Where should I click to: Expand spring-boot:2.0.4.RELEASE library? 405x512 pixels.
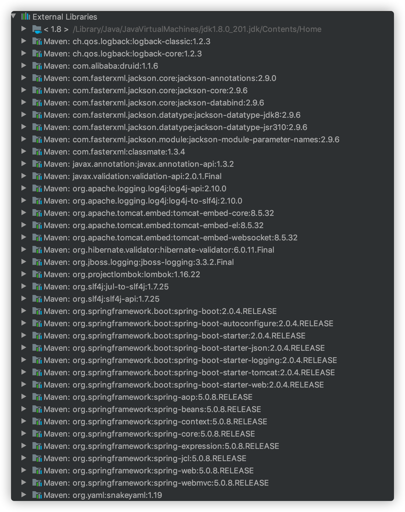point(24,311)
